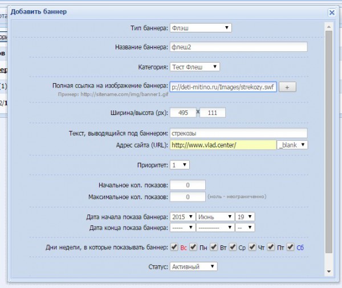Click the Добавить баннер title text
Screen dimensions: 342x288
[39, 11]
